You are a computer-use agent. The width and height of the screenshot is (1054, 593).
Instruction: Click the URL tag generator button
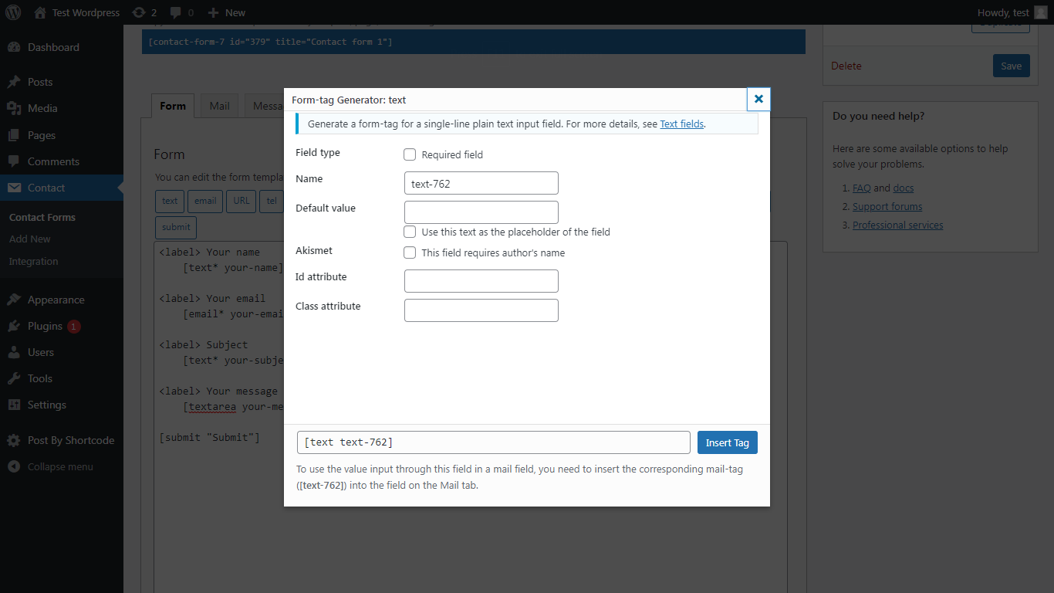tap(242, 201)
